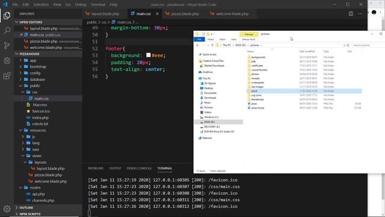Screen dimensions: 385x217
Task: Open the editor More Actions ellipsis
Action: [360, 14]
